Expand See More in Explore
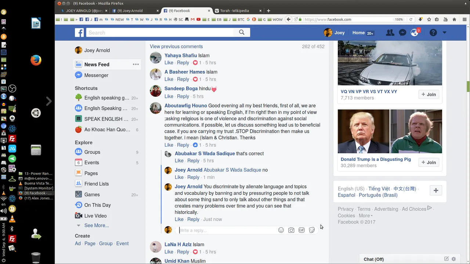 click(x=97, y=225)
